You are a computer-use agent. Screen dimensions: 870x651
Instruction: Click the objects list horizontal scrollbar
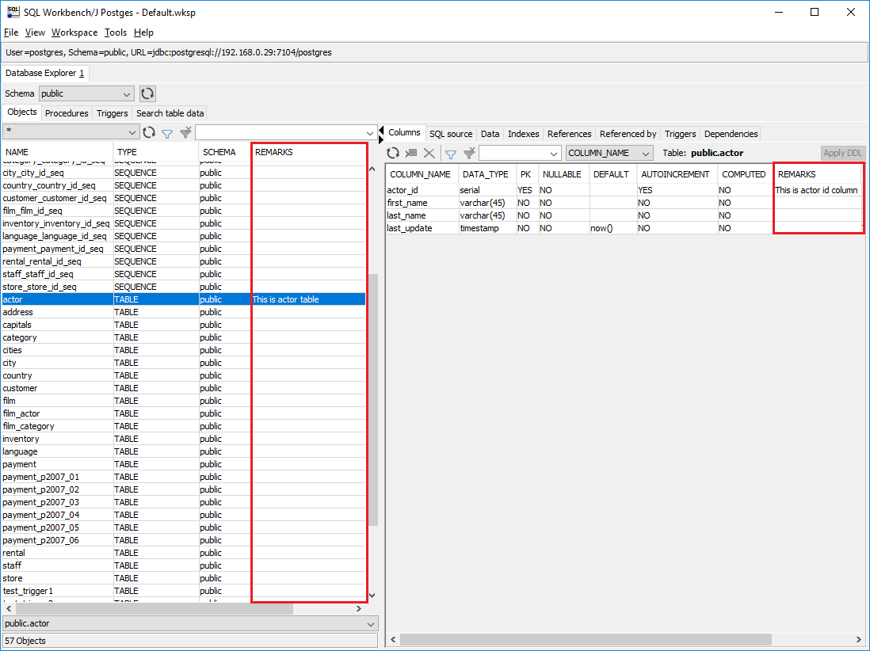[x=155, y=609]
